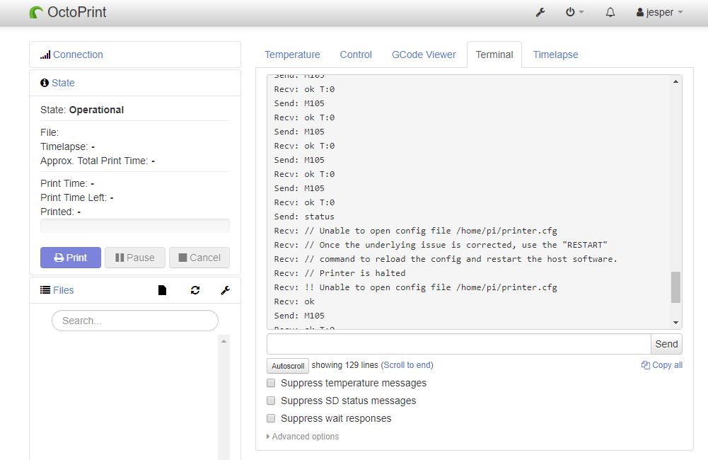Viewport: 708px width, 460px height.
Task: Click the terminal scrollbar up arrow
Action: 676,81
